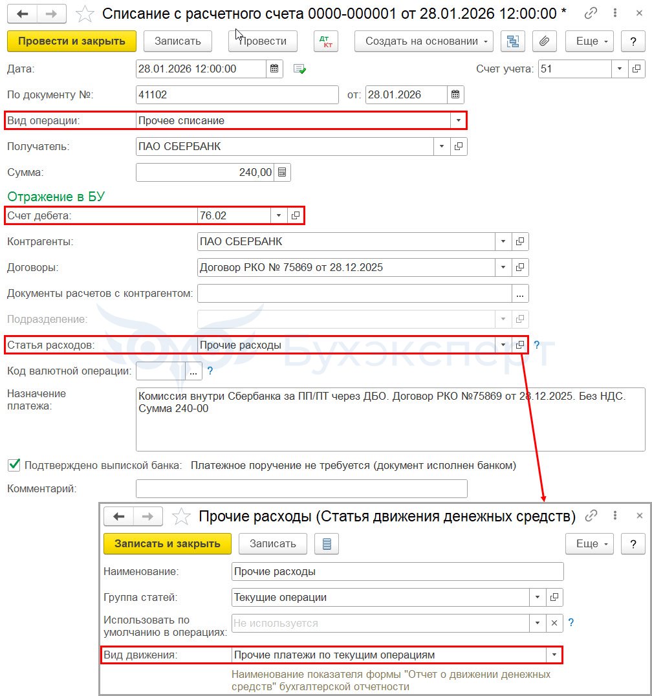Click the main window's Записать button
Image resolution: width=652 pixels, height=696 pixels.
(x=177, y=41)
